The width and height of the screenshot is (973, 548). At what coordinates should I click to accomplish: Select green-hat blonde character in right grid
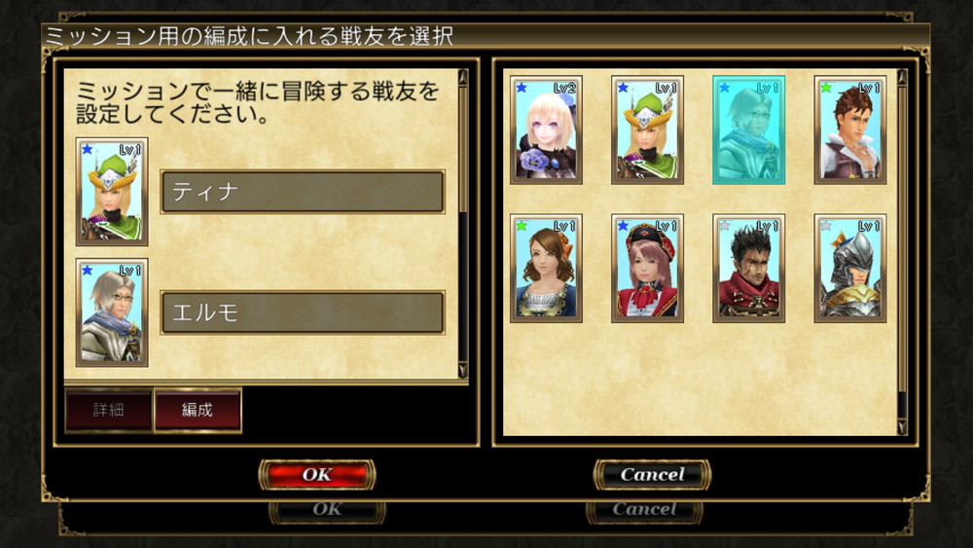point(647,130)
